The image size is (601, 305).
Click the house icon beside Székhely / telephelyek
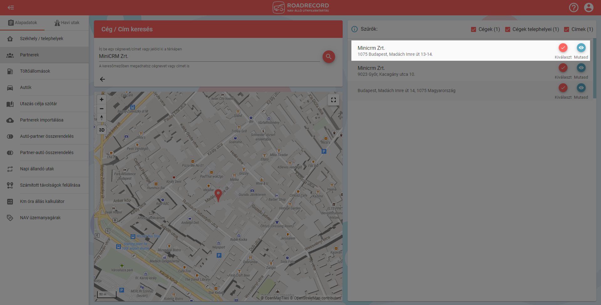click(x=10, y=39)
